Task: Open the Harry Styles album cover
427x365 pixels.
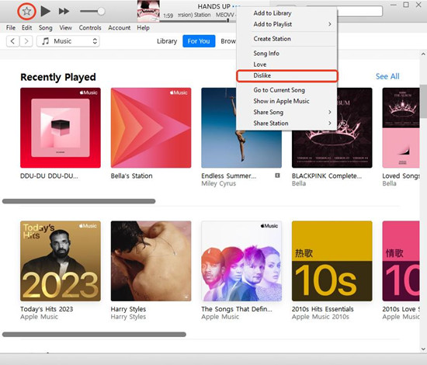Action: tap(151, 261)
